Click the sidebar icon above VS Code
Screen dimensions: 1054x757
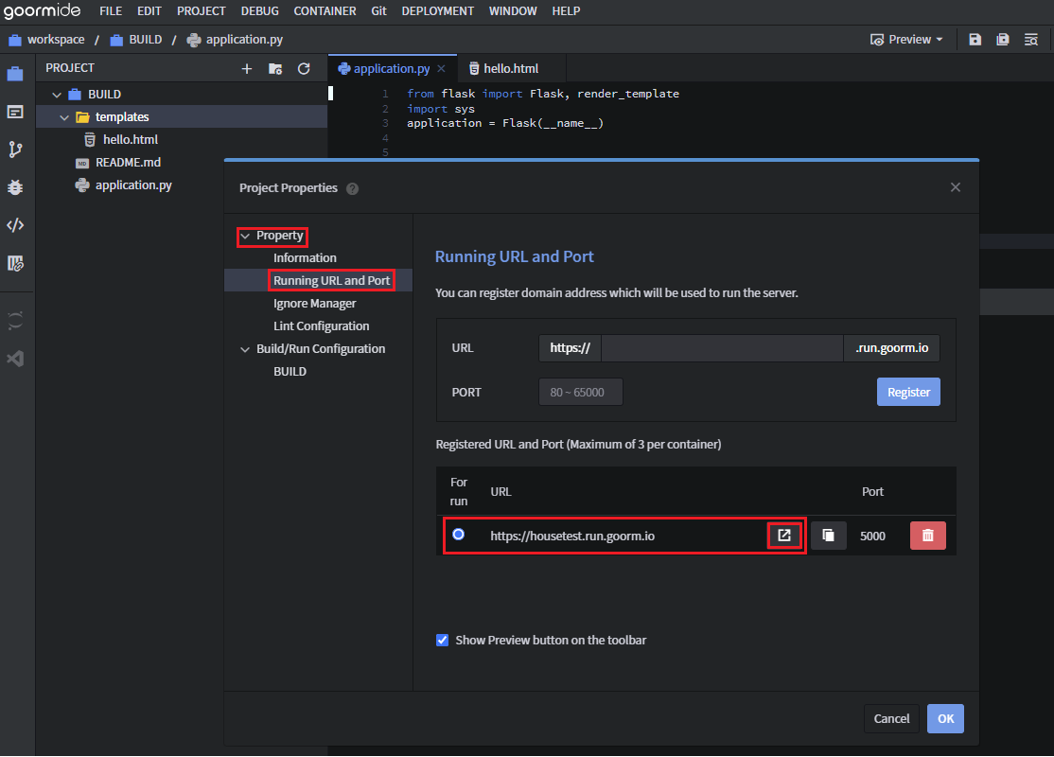pyautogui.click(x=15, y=321)
